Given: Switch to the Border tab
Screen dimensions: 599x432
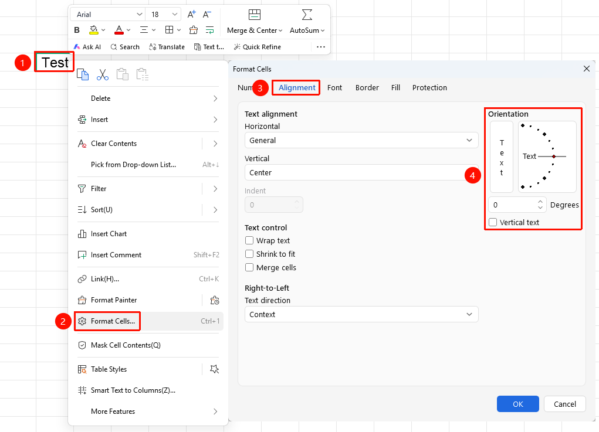Looking at the screenshot, I should tap(367, 88).
